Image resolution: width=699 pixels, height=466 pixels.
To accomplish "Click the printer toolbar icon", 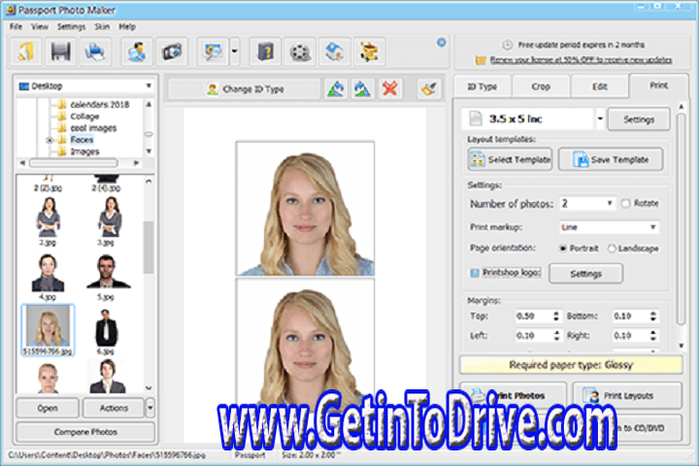I will [95, 51].
